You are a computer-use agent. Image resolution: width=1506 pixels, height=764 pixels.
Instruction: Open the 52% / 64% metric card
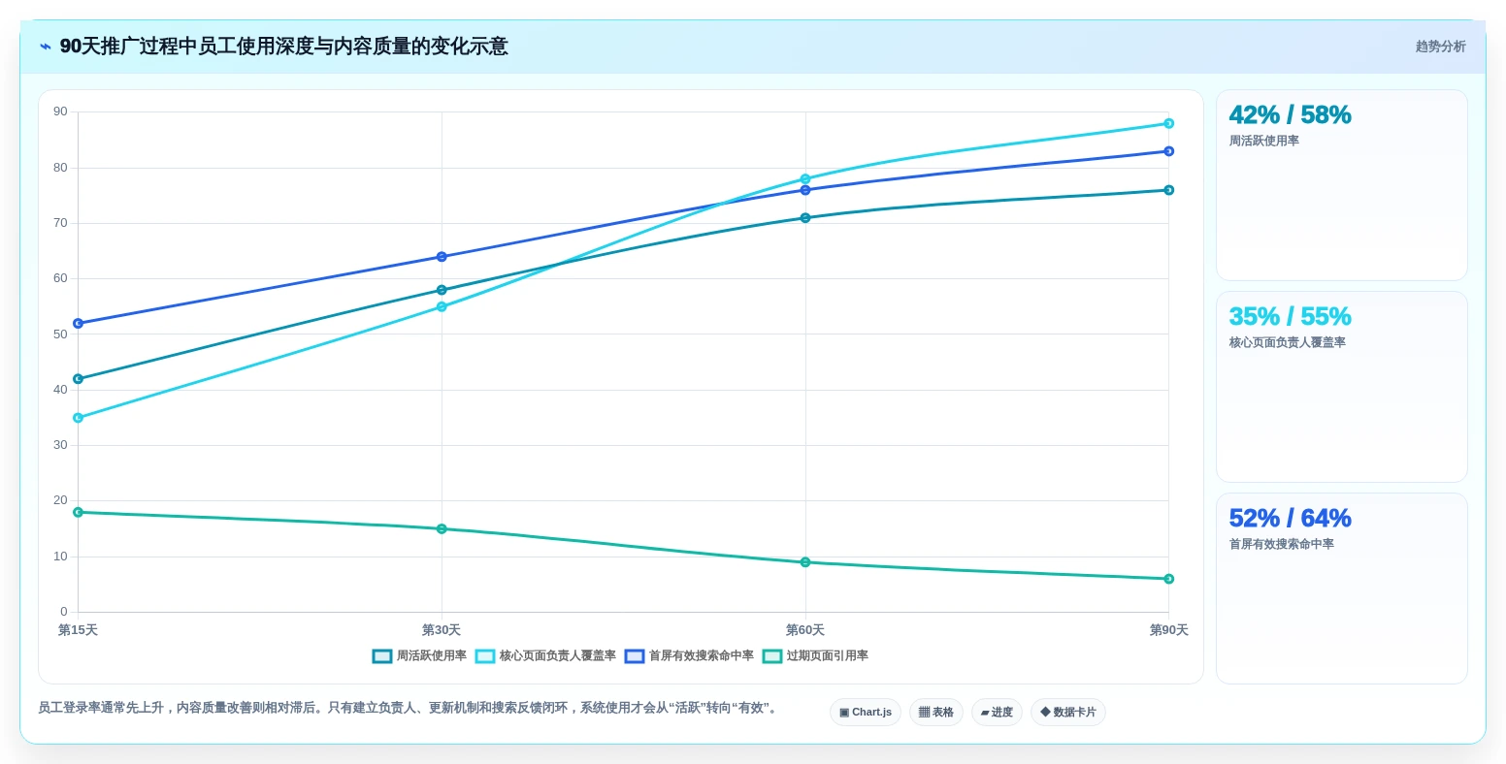tap(1342, 589)
